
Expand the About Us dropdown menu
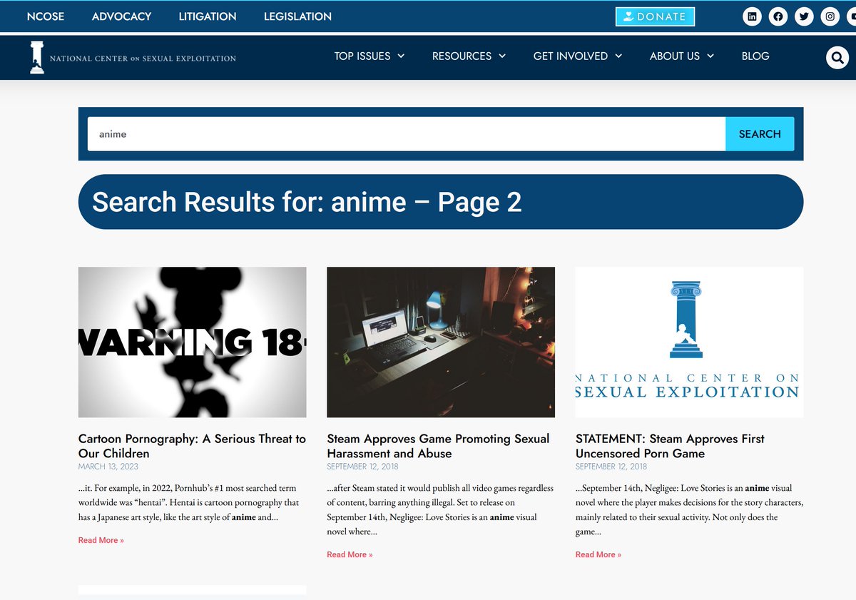point(682,56)
